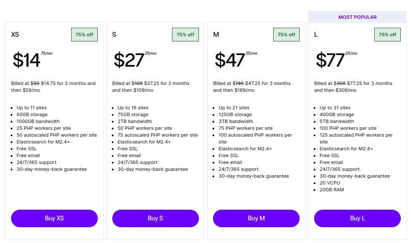Image resolution: width=411 pixels, height=243 pixels.
Task: Click the "3TB bandwidth" feature in M plan
Action: (236, 121)
